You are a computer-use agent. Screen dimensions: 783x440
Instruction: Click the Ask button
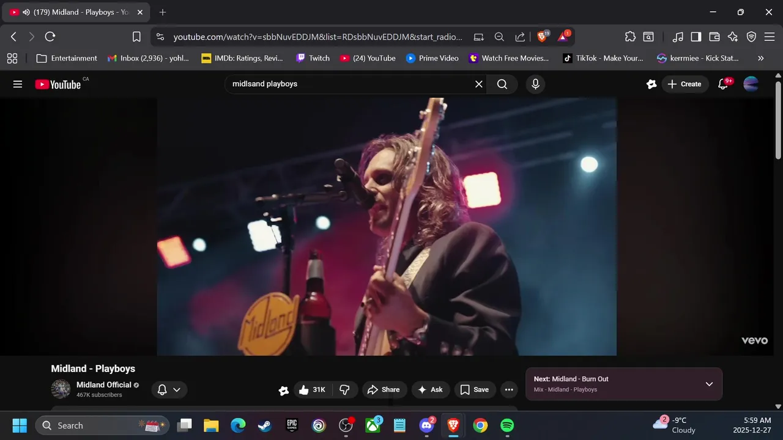[431, 389]
